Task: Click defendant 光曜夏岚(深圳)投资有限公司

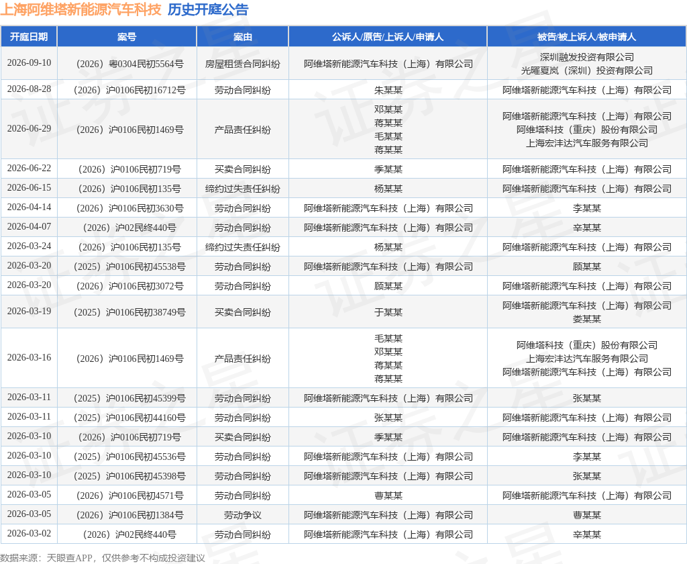Action: pyautogui.click(x=586, y=70)
